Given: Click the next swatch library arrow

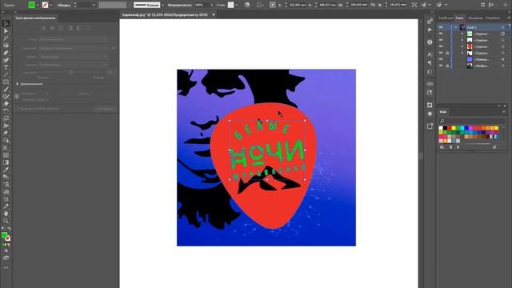Looking at the screenshot, I should coord(458,147).
